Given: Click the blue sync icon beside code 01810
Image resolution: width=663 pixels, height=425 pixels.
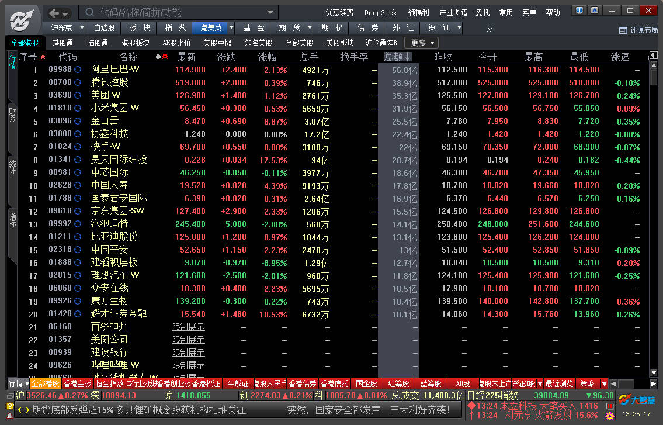Looking at the screenshot, I should 78,108.
